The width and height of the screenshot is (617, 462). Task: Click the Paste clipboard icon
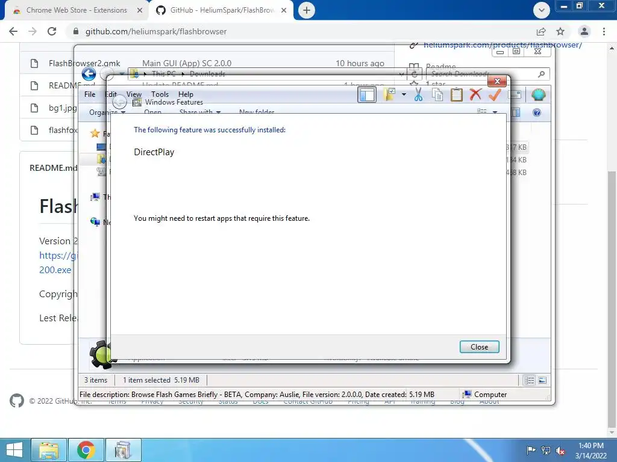coord(457,94)
